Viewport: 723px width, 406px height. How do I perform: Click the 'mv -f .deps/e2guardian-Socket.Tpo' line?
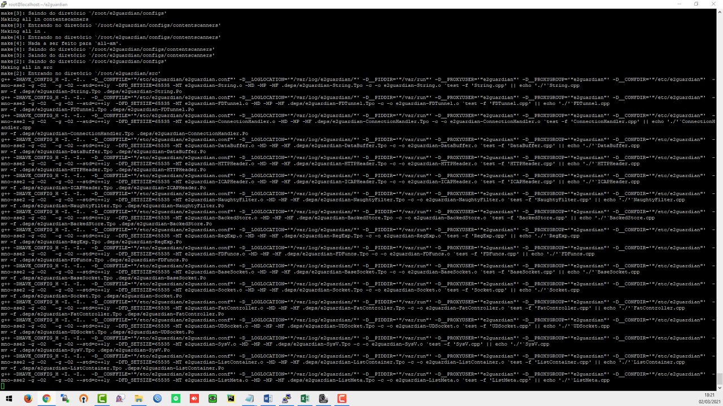click(91, 296)
